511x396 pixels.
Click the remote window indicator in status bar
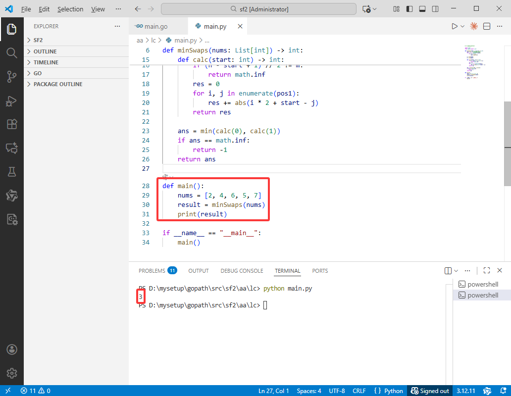(x=8, y=391)
